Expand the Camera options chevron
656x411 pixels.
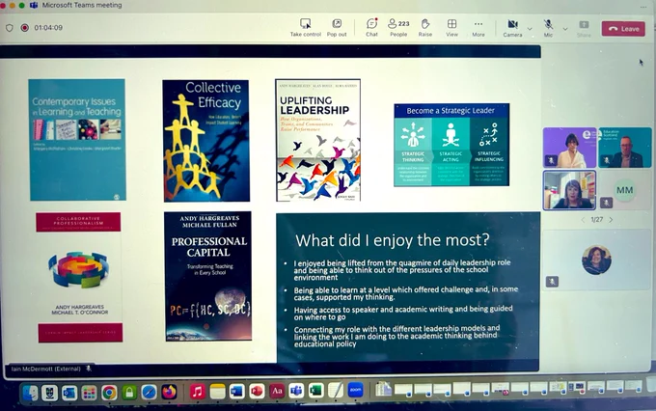pyautogui.click(x=530, y=29)
